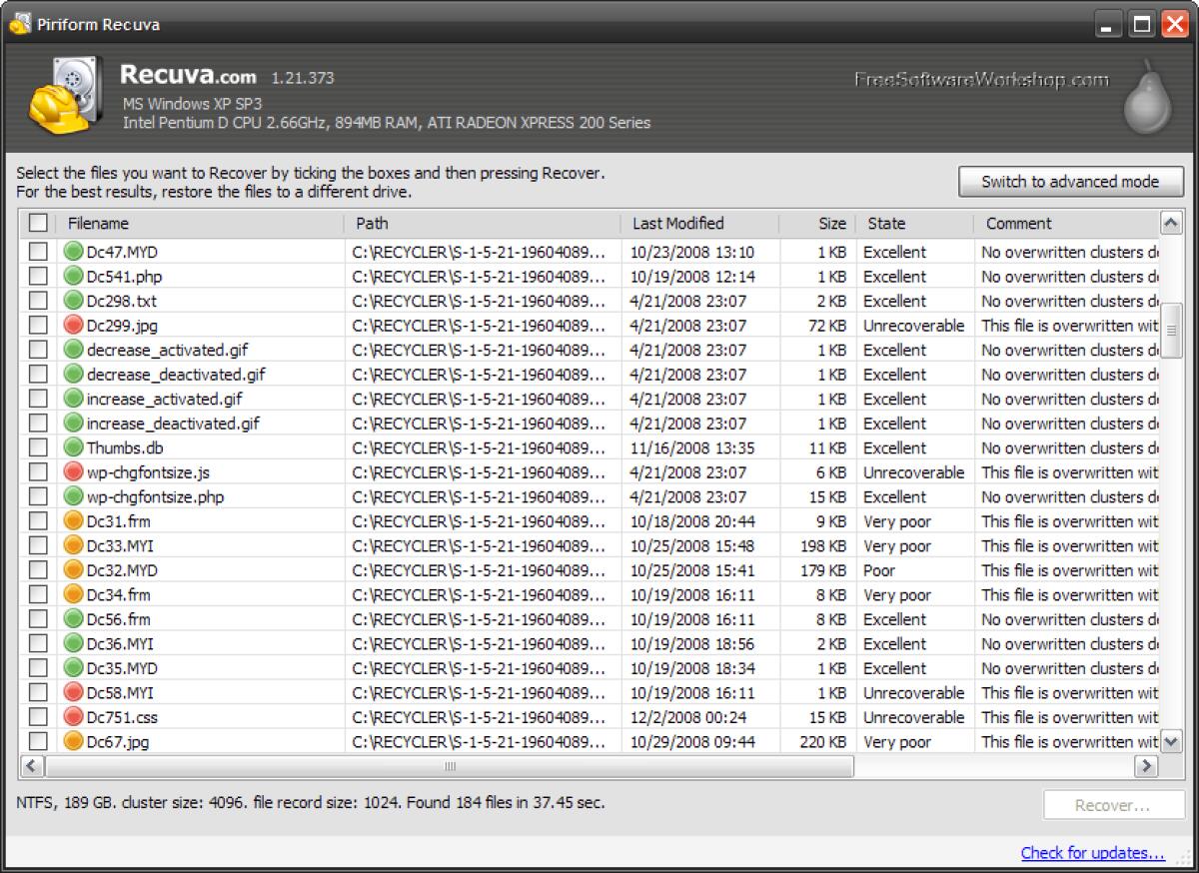Open the Check for updates link
The width and height of the screenshot is (1199, 873).
pyautogui.click(x=1092, y=853)
